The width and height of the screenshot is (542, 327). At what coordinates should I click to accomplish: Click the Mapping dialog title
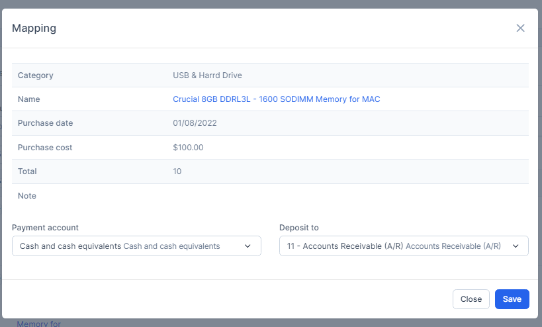tap(34, 28)
